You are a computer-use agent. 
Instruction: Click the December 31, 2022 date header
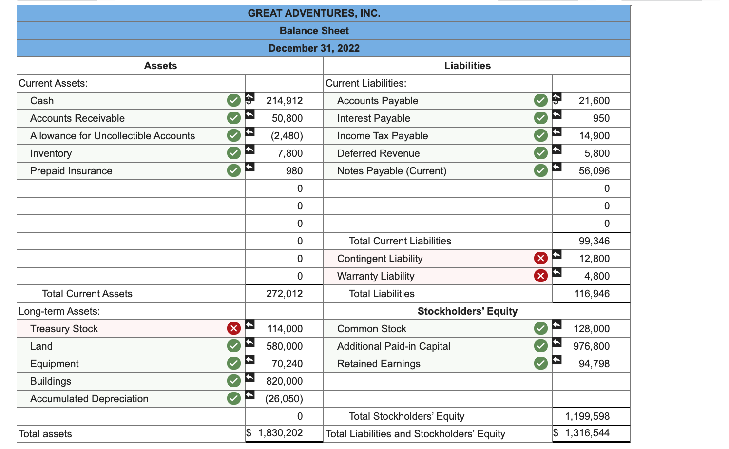[x=314, y=48]
